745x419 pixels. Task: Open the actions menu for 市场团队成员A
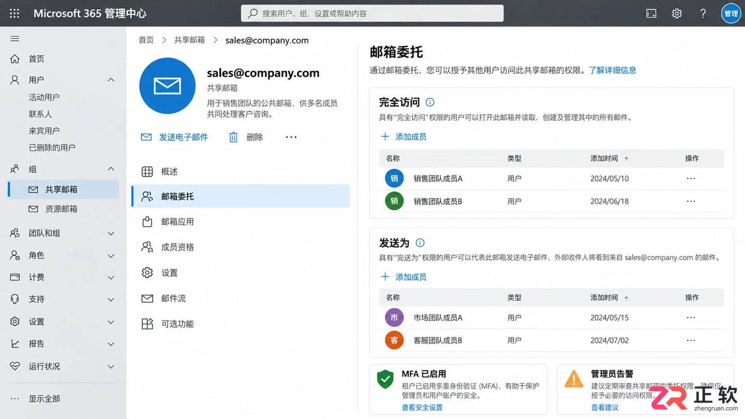tap(691, 318)
